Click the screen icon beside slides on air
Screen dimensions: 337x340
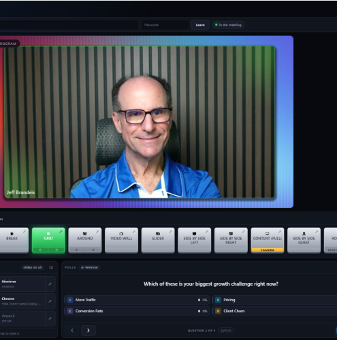51,267
